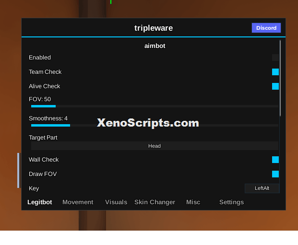Select the Skin Changer tab
The height and width of the screenshot is (245, 298).
(155, 202)
